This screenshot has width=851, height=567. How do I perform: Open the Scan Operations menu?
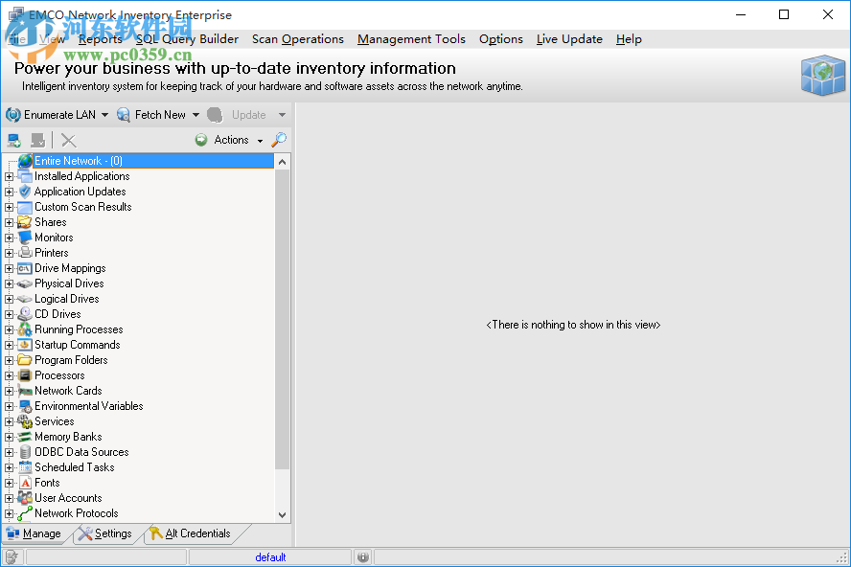pos(297,39)
